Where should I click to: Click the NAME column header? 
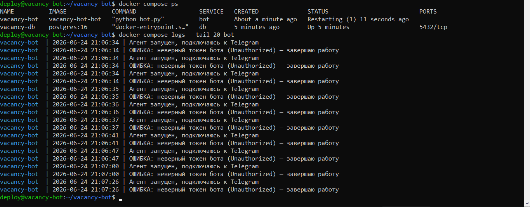click(x=7, y=12)
